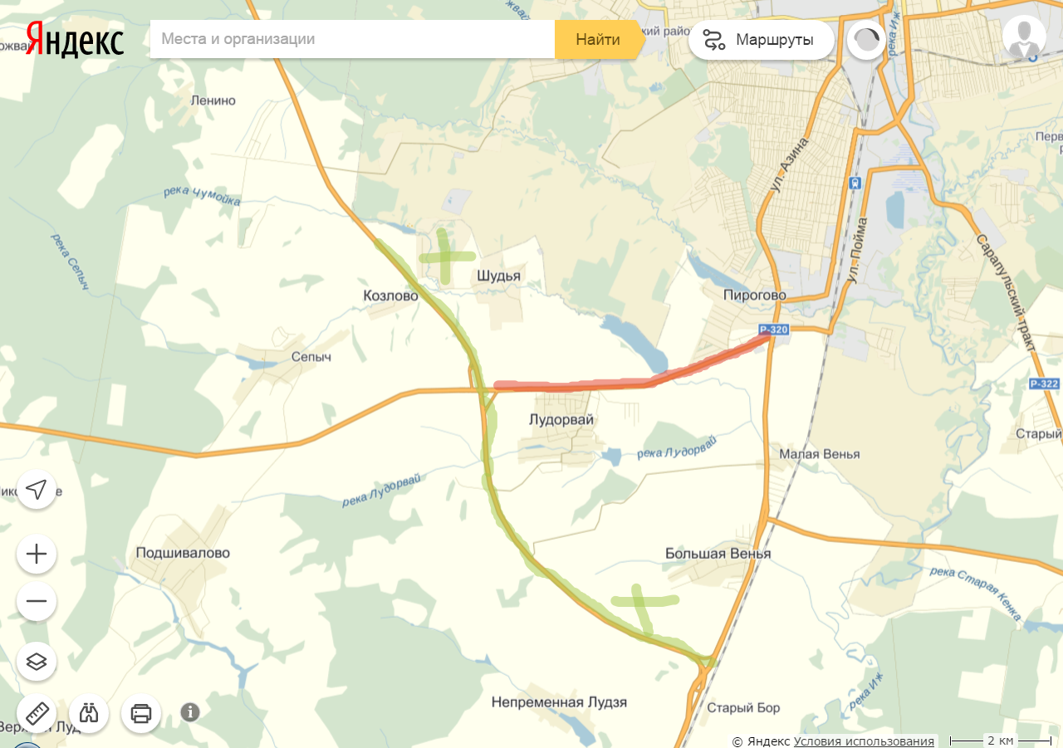This screenshot has width=1063, height=748.
Task: Open the user profile avatar
Action: pyautogui.click(x=1024, y=37)
